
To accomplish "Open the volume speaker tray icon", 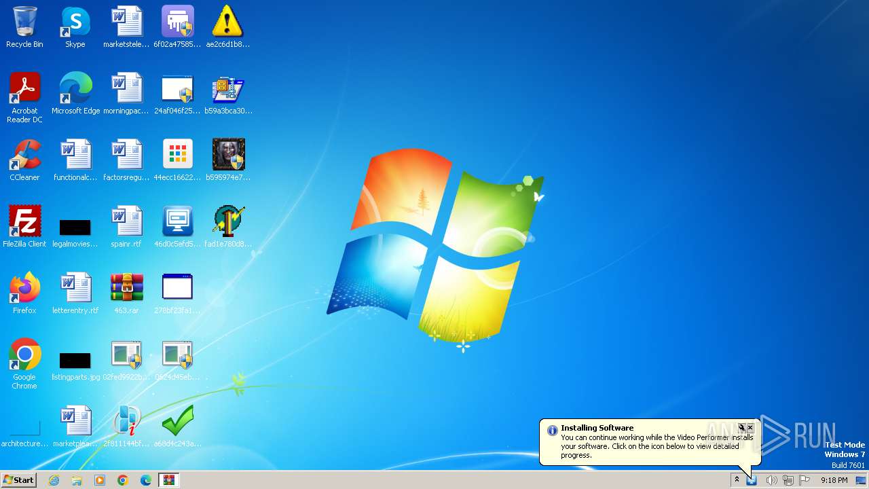I will coord(771,480).
